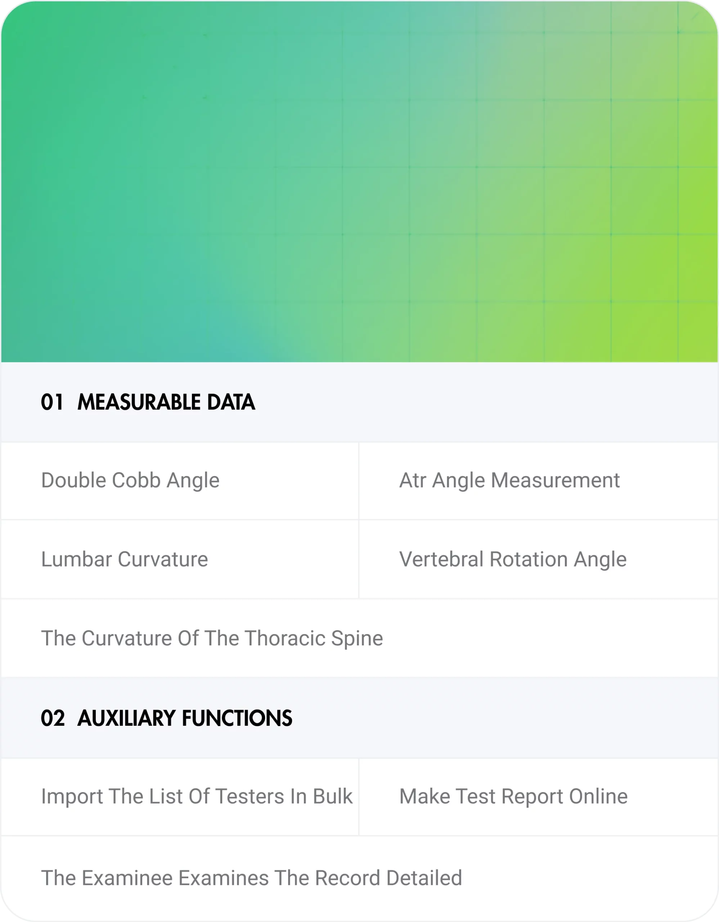
Task: Select The Curvature Of The Thoracic Spine
Action: tap(212, 638)
